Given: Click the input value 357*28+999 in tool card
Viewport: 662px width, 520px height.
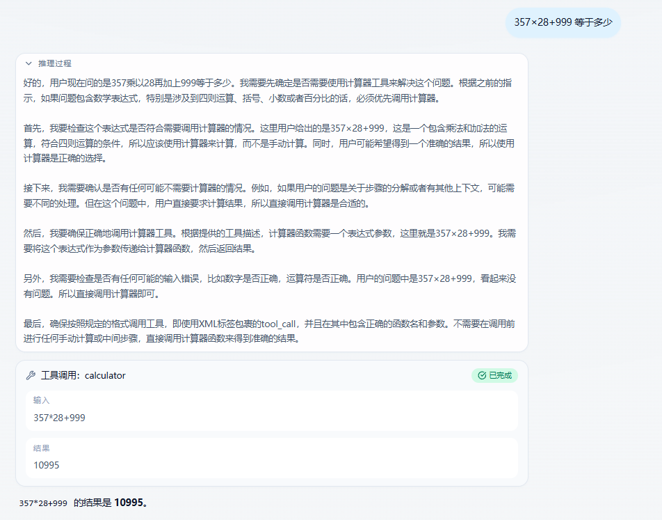Looking at the screenshot, I should 60,418.
